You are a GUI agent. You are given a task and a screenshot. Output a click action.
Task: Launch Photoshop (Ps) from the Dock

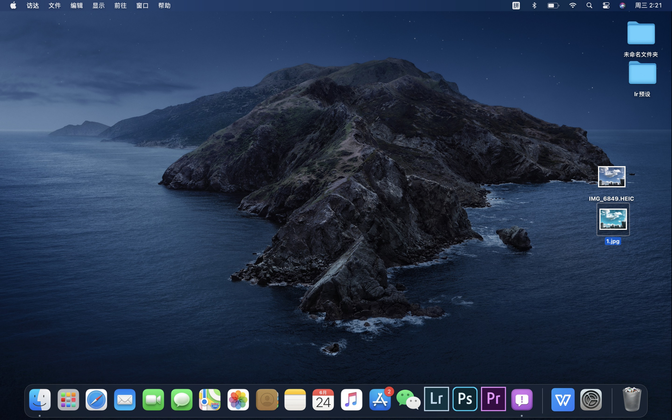465,399
